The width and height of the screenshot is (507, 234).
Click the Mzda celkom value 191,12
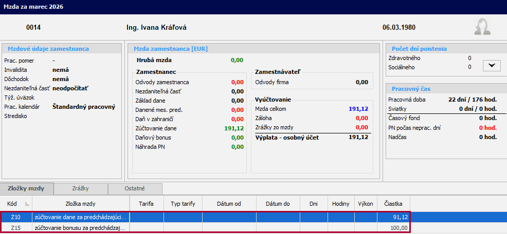358,109
